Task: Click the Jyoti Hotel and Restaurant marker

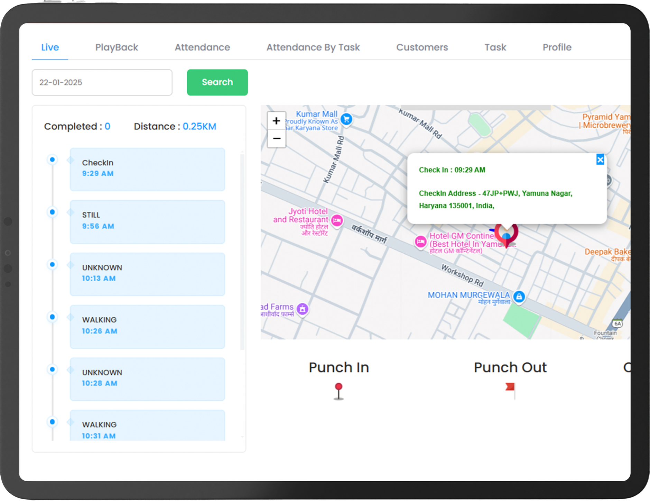Action: [x=337, y=220]
